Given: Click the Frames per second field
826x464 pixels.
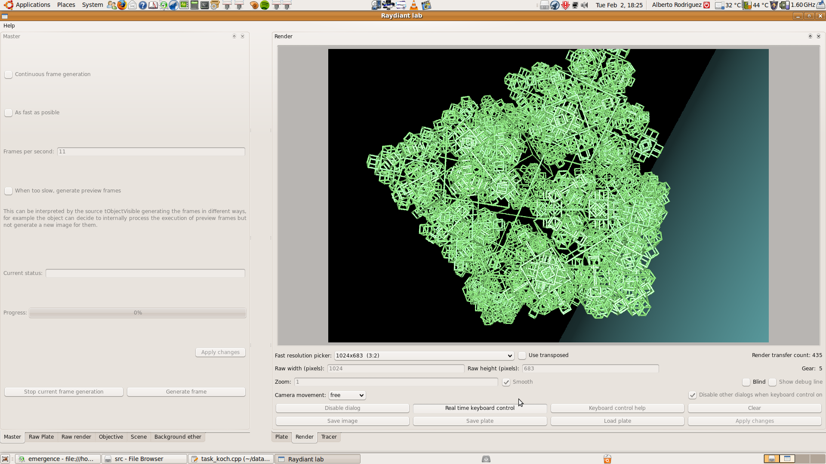Looking at the screenshot, I should point(151,152).
